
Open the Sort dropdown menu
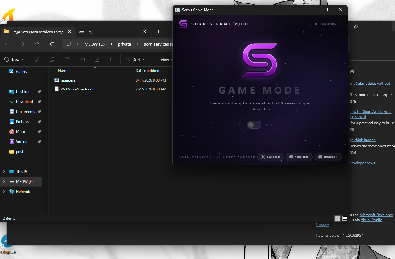pyautogui.click(x=135, y=59)
